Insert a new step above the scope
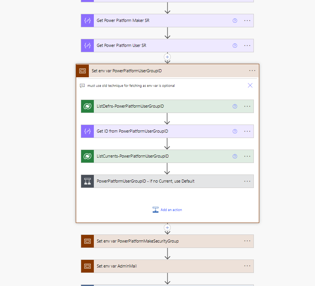Image resolution: width=315 pixels, height=286 pixels. [x=167, y=57]
